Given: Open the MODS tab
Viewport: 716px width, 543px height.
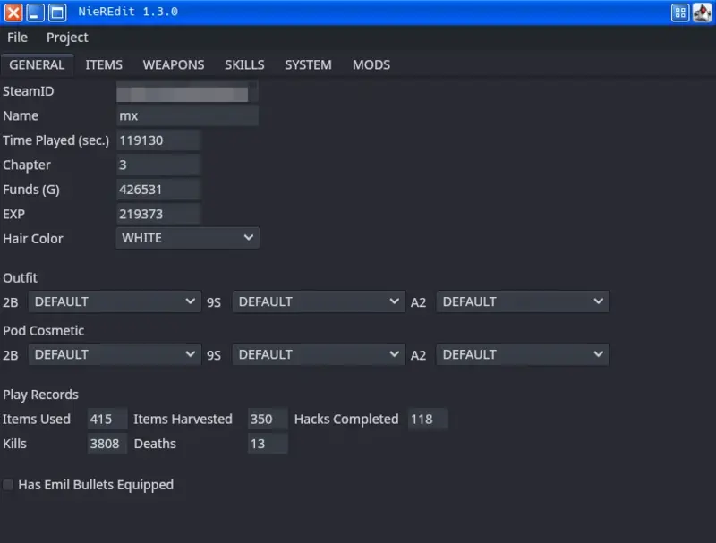Looking at the screenshot, I should coord(371,64).
